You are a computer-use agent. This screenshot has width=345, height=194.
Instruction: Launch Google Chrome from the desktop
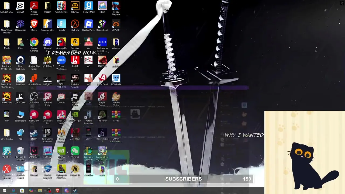[34, 45]
